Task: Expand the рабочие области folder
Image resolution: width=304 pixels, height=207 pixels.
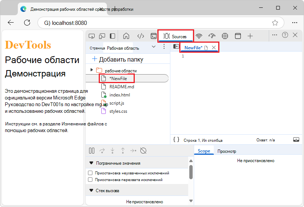Action: 92,70
